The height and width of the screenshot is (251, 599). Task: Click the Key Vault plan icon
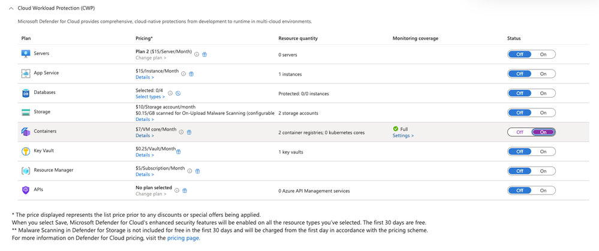[26, 152]
